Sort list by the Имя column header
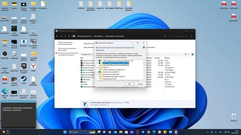This screenshot has width=241, height=135. coord(82,58)
